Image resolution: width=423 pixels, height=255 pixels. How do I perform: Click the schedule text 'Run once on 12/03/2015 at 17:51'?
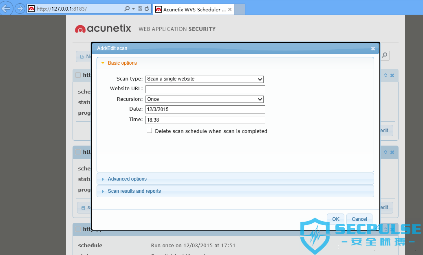coord(193,246)
